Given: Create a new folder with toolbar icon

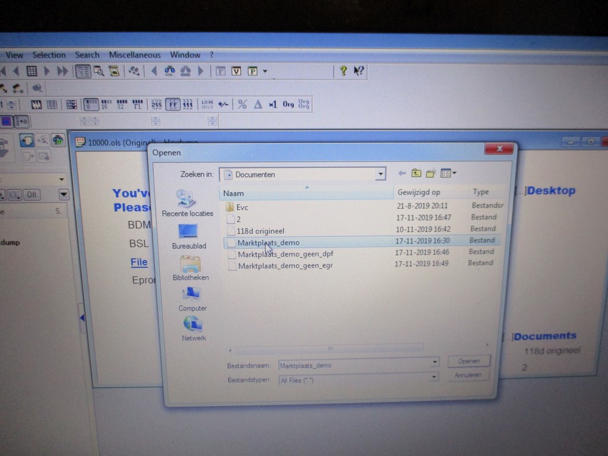Looking at the screenshot, I should [x=432, y=173].
